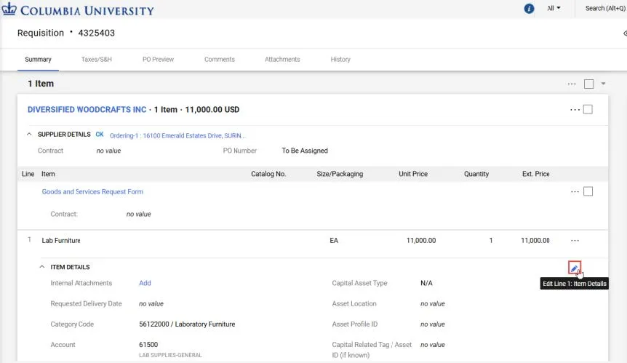This screenshot has width=627, height=363.
Task: Open the blue information icon
Action: [529, 9]
